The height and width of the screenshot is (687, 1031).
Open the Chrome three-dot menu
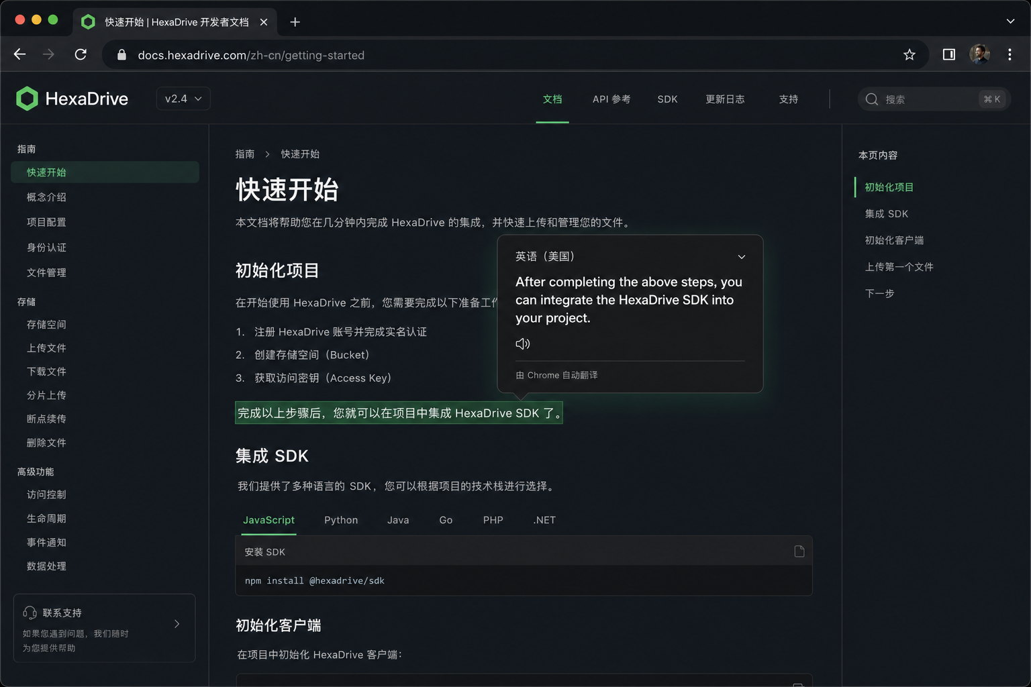(1010, 55)
